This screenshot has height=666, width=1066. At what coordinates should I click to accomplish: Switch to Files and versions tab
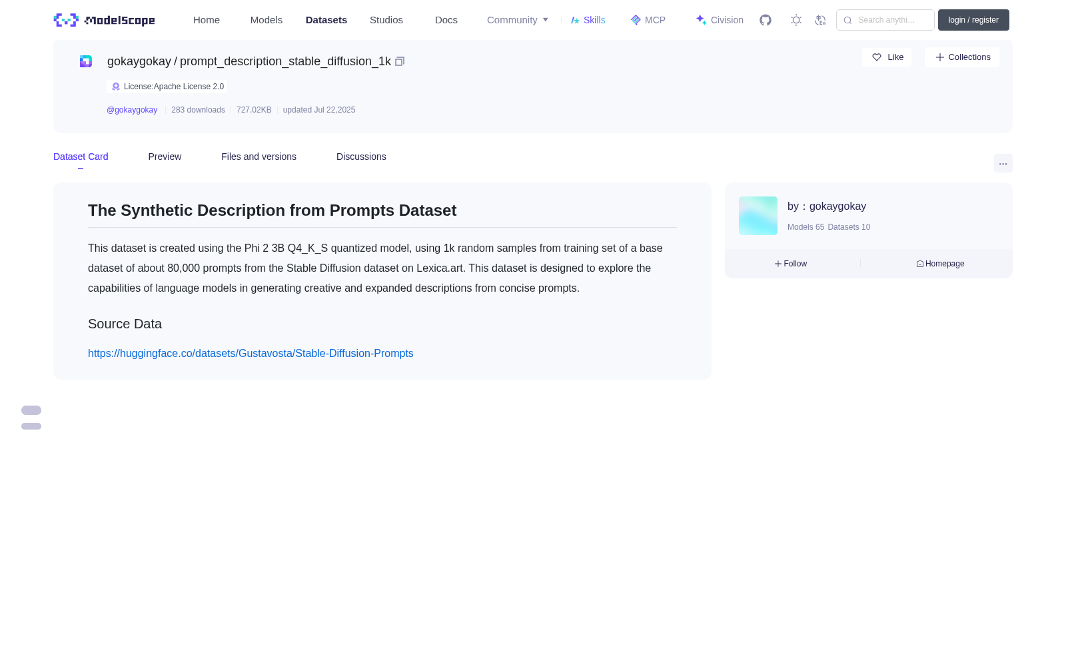pyautogui.click(x=259, y=157)
